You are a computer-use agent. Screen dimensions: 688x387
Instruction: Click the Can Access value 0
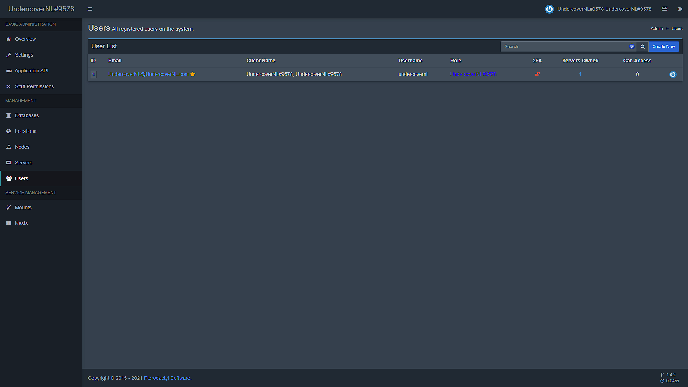tap(637, 74)
